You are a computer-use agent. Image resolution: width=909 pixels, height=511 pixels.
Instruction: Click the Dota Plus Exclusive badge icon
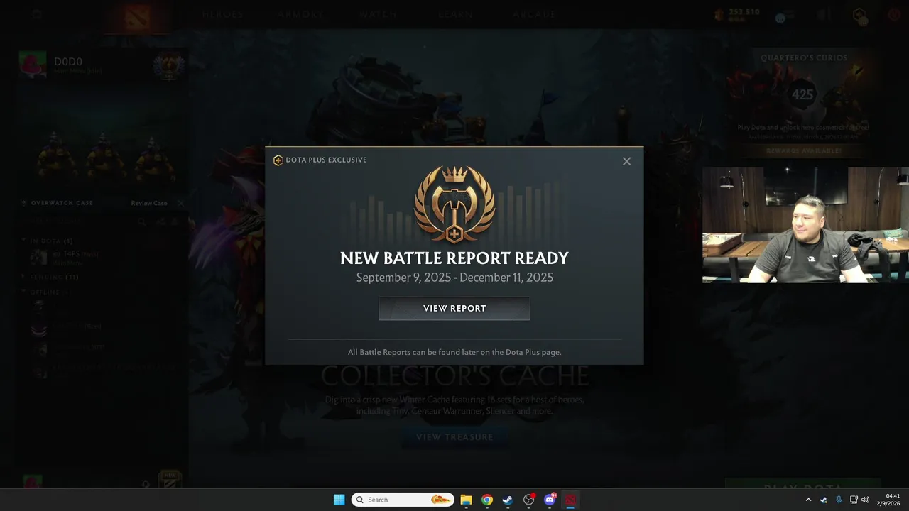coord(278,160)
